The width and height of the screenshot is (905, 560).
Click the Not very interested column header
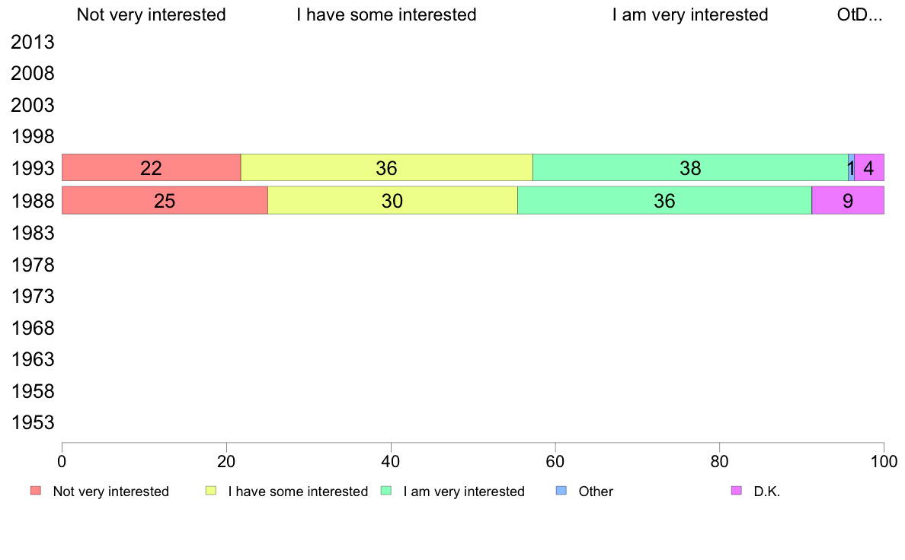click(152, 15)
